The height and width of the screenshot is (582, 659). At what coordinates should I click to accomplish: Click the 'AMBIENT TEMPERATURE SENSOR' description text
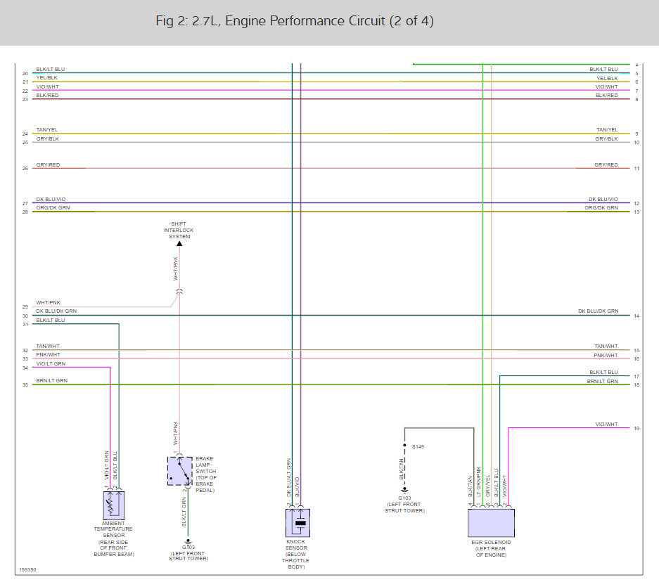coord(113,538)
